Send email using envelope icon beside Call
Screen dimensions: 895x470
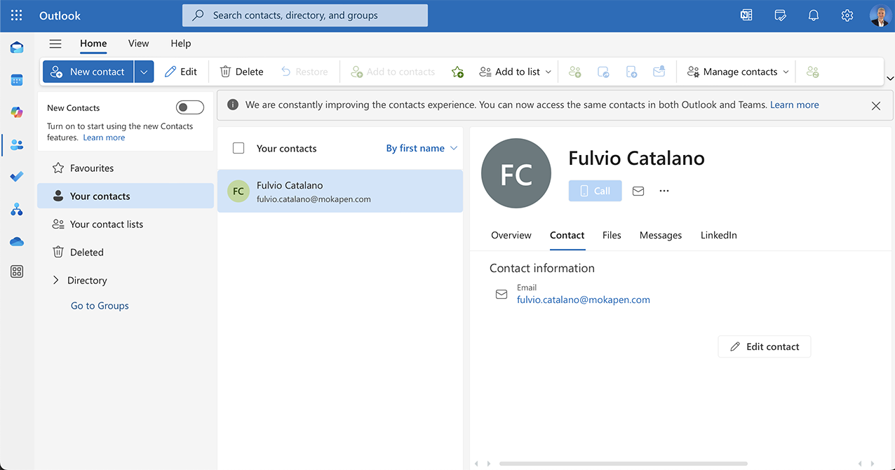638,191
